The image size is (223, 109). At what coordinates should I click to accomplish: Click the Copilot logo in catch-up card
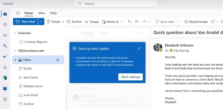click(74, 48)
